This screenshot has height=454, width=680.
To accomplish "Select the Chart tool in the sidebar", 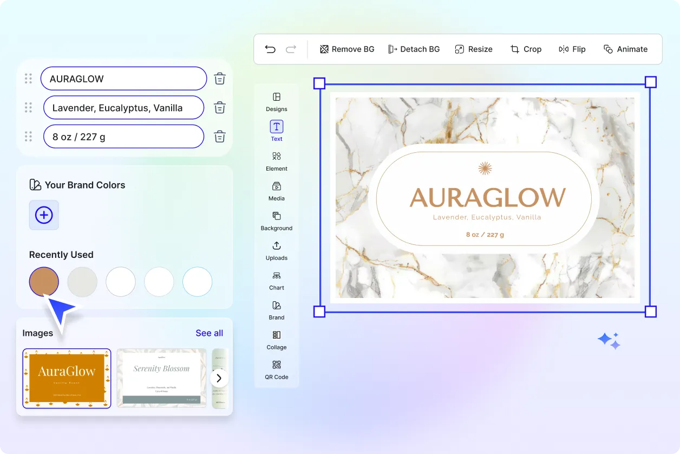I will [x=276, y=281].
